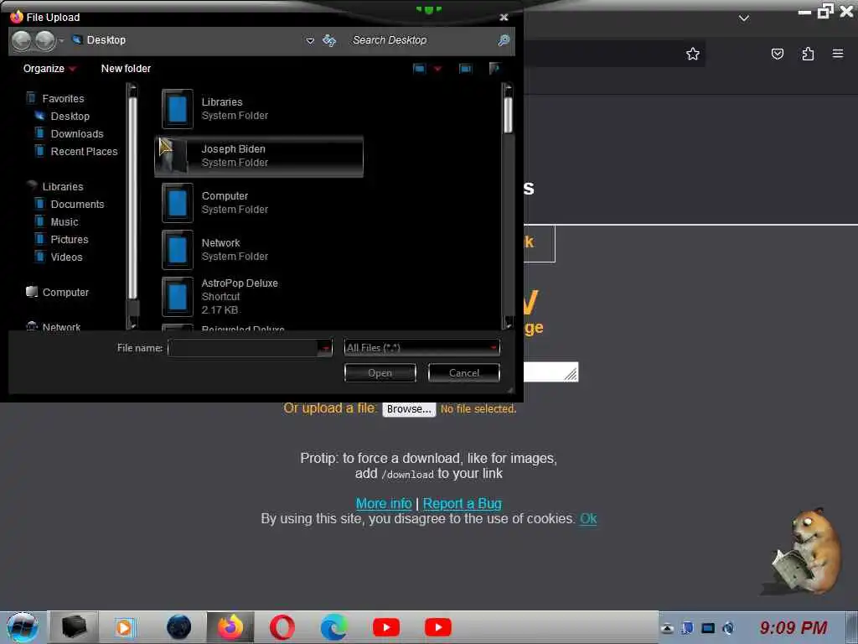Open Firefox hamburger application menu
The image size is (858, 644).
pos(838,54)
